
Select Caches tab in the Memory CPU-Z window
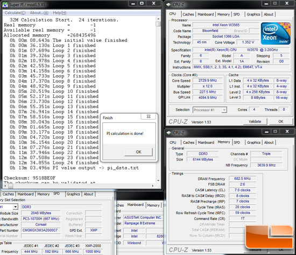[188, 143]
